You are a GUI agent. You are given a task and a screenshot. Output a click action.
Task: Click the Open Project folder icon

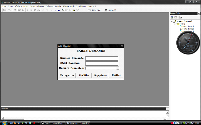click(20, 10)
